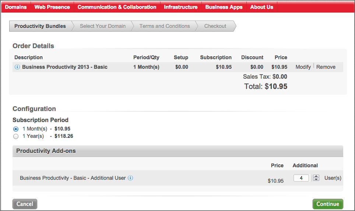Remove Business Productivity 2013 from order
This screenshot has height=211, width=355.
click(326, 67)
